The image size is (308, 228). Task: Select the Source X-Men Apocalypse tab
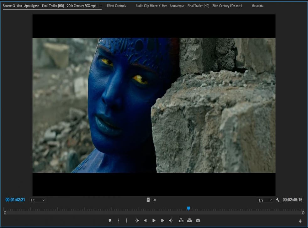(50, 6)
